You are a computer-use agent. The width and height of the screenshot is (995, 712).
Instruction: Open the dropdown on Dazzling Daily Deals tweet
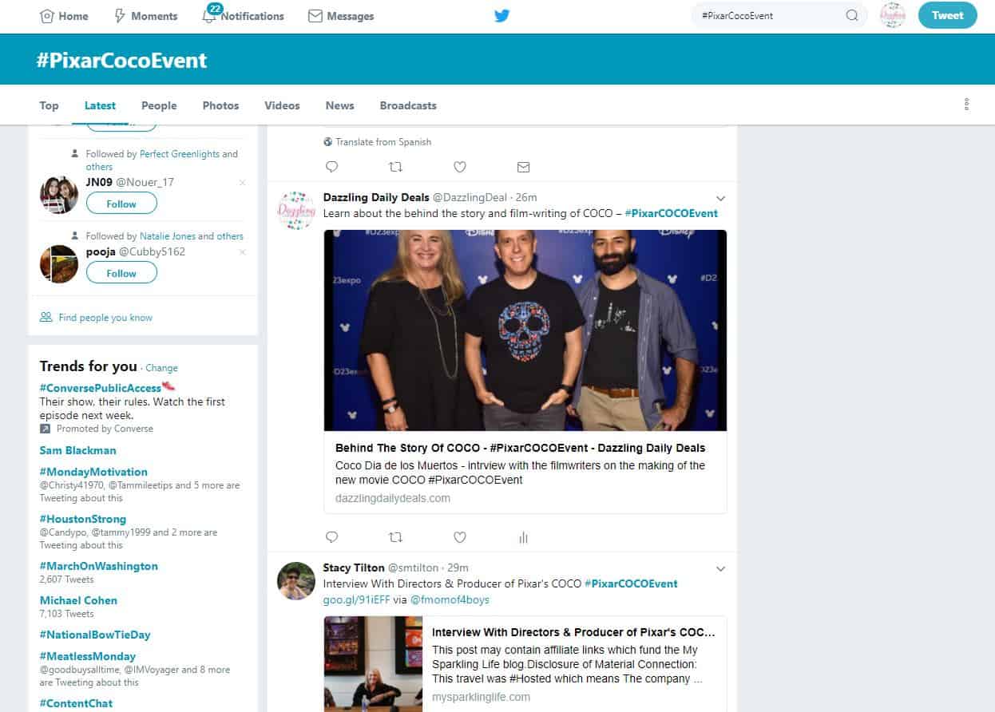coord(720,198)
